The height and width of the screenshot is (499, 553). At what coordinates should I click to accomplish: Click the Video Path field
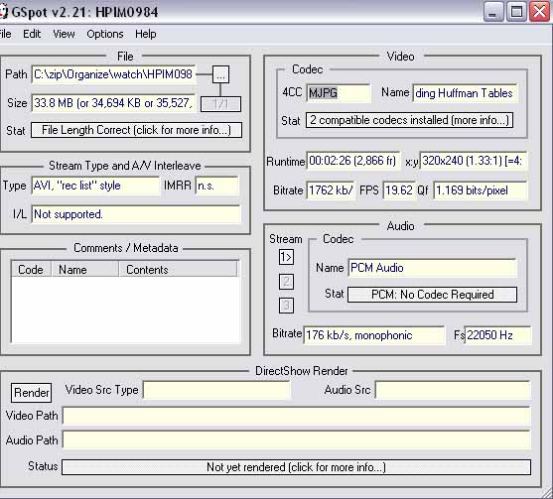296,416
